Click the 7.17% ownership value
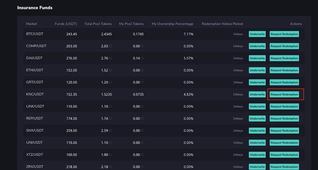 (188, 34)
